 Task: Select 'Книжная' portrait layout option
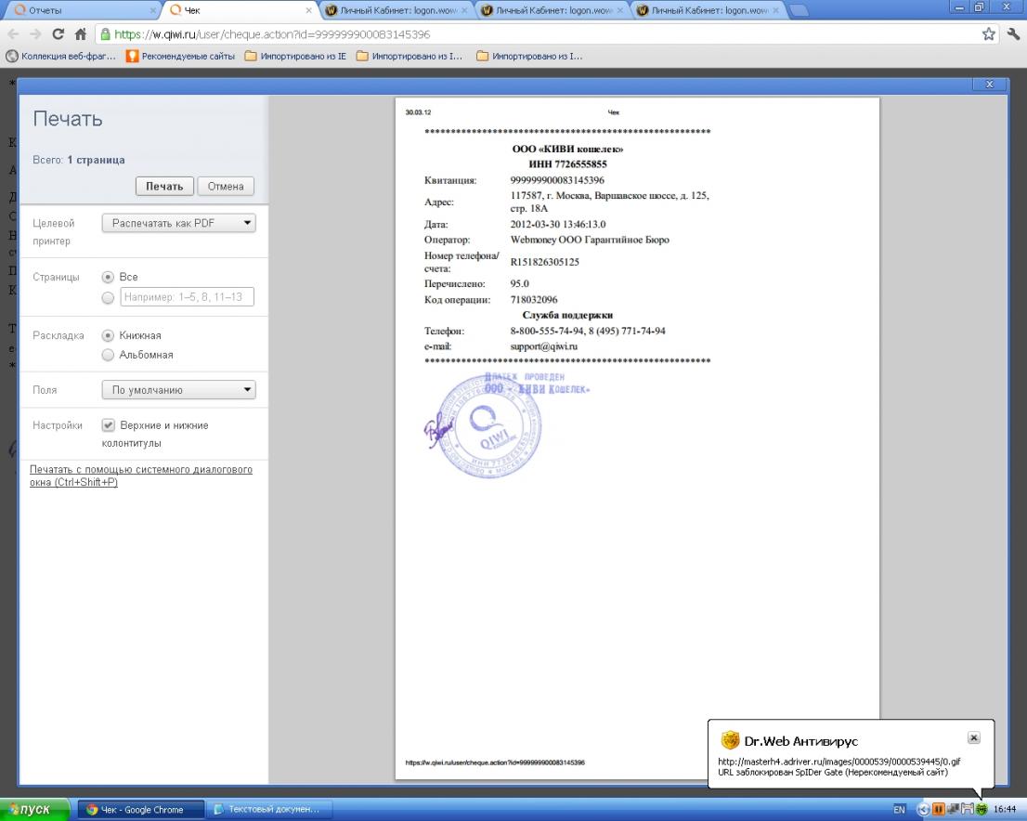[109, 335]
